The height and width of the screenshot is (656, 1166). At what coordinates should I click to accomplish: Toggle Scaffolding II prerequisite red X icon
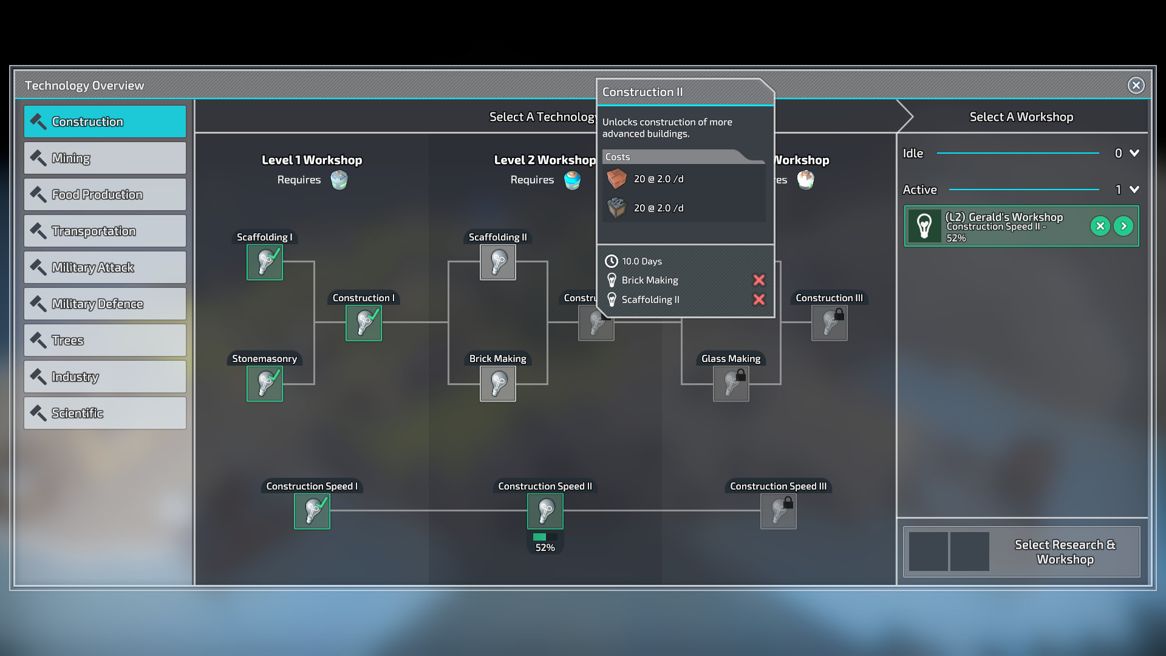click(x=759, y=299)
